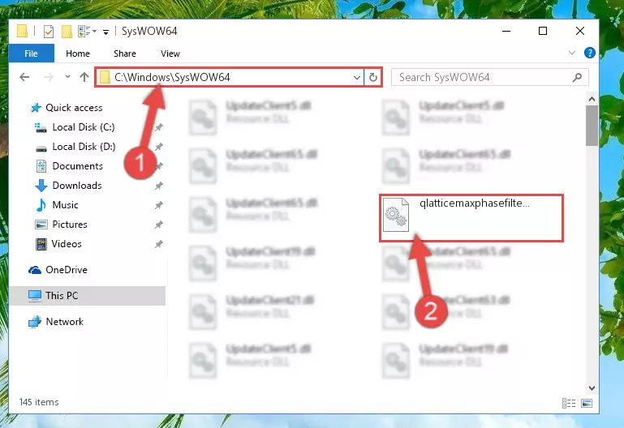Open Local Disk (C:) in sidebar
The width and height of the screenshot is (624, 428).
coord(84,127)
